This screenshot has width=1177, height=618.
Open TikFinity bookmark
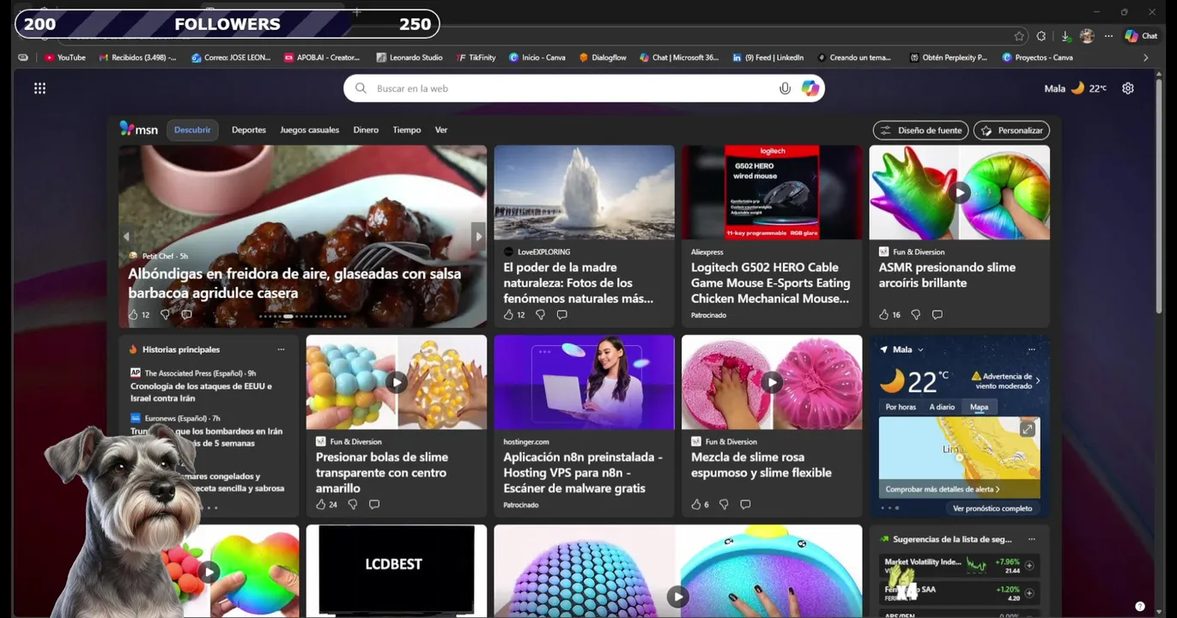coord(476,58)
